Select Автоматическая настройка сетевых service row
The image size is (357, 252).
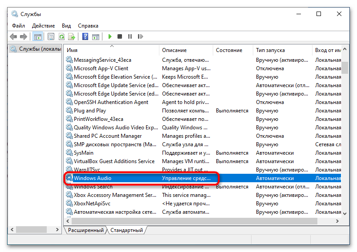tap(203, 212)
